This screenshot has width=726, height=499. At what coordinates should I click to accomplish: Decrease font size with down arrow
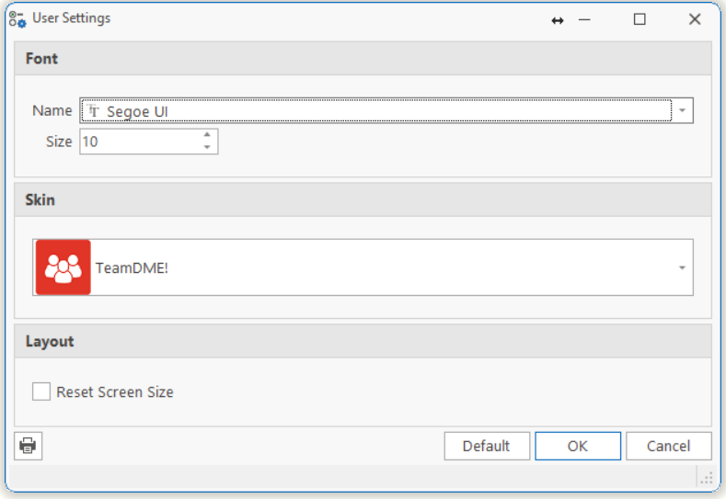click(x=207, y=147)
